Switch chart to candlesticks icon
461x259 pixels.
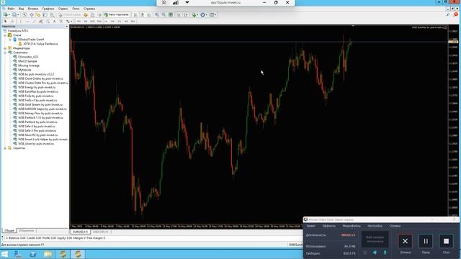pyautogui.click(x=142, y=14)
